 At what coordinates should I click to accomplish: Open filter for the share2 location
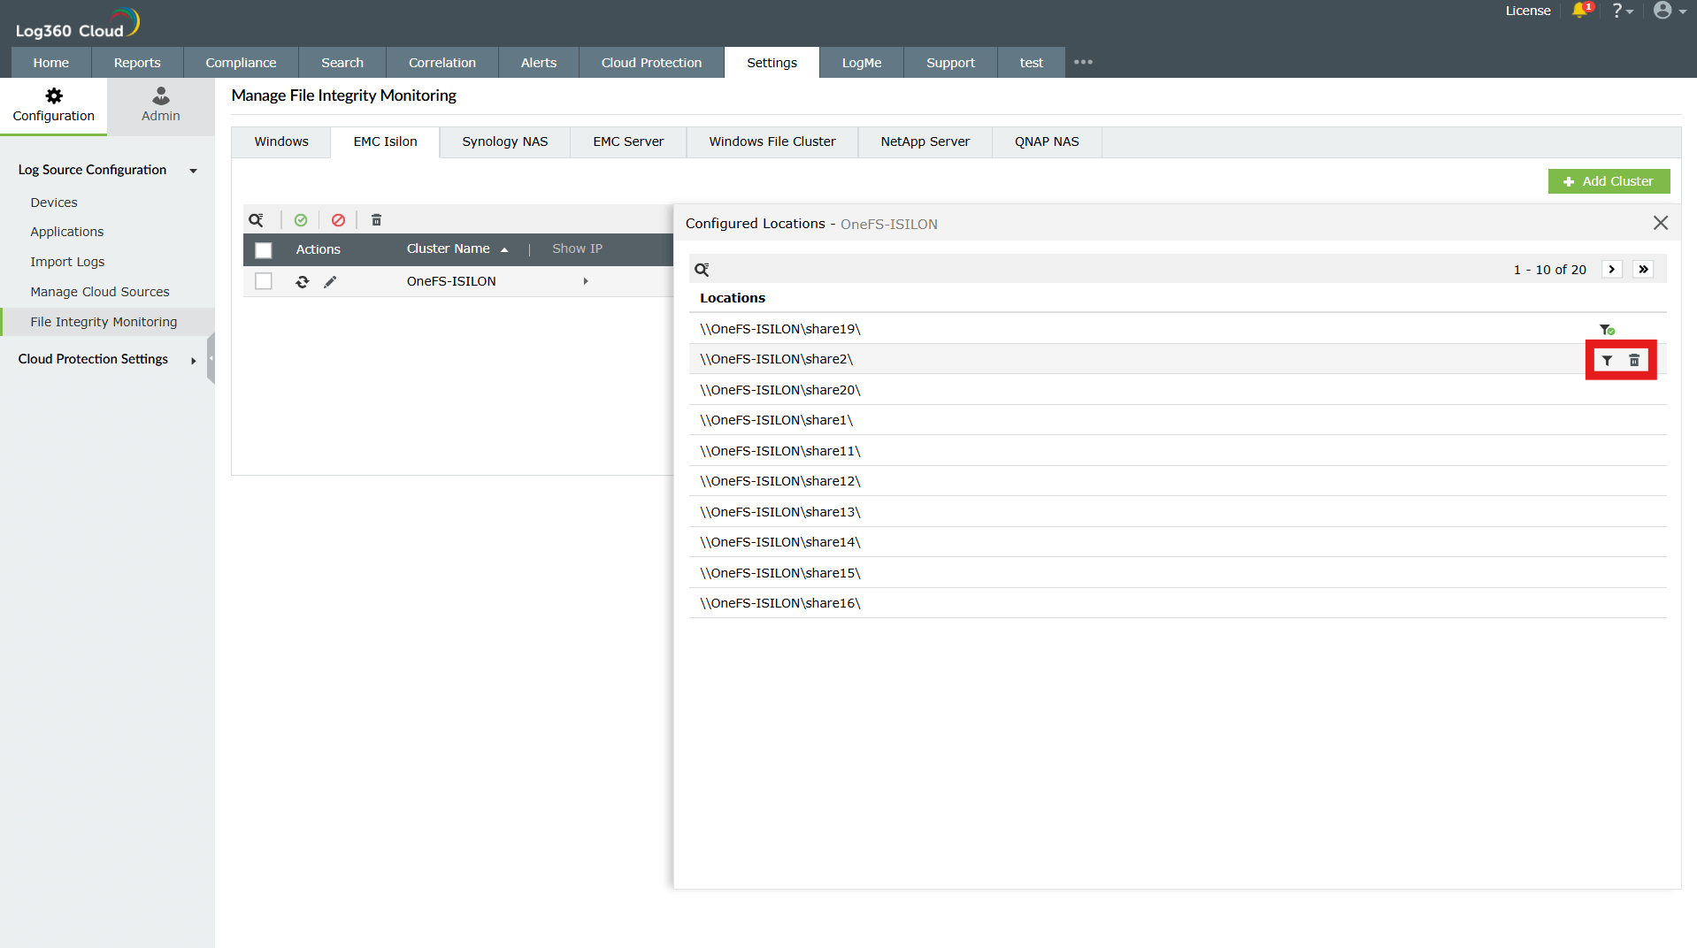tap(1607, 360)
